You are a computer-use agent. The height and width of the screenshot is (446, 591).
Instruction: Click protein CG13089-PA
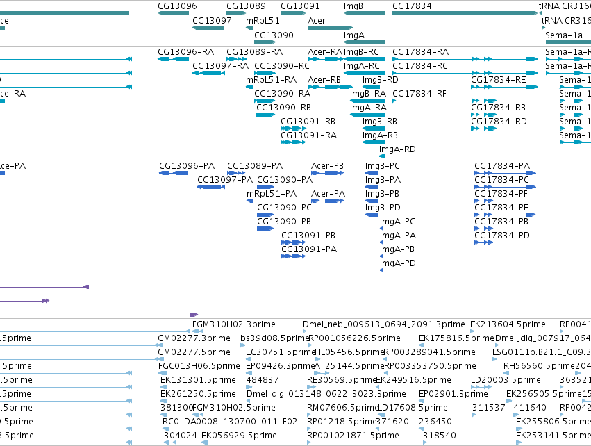point(255,166)
